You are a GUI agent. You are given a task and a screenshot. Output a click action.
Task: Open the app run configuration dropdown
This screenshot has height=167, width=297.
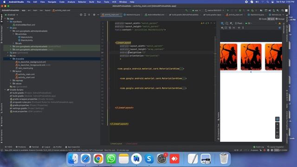point(196,10)
